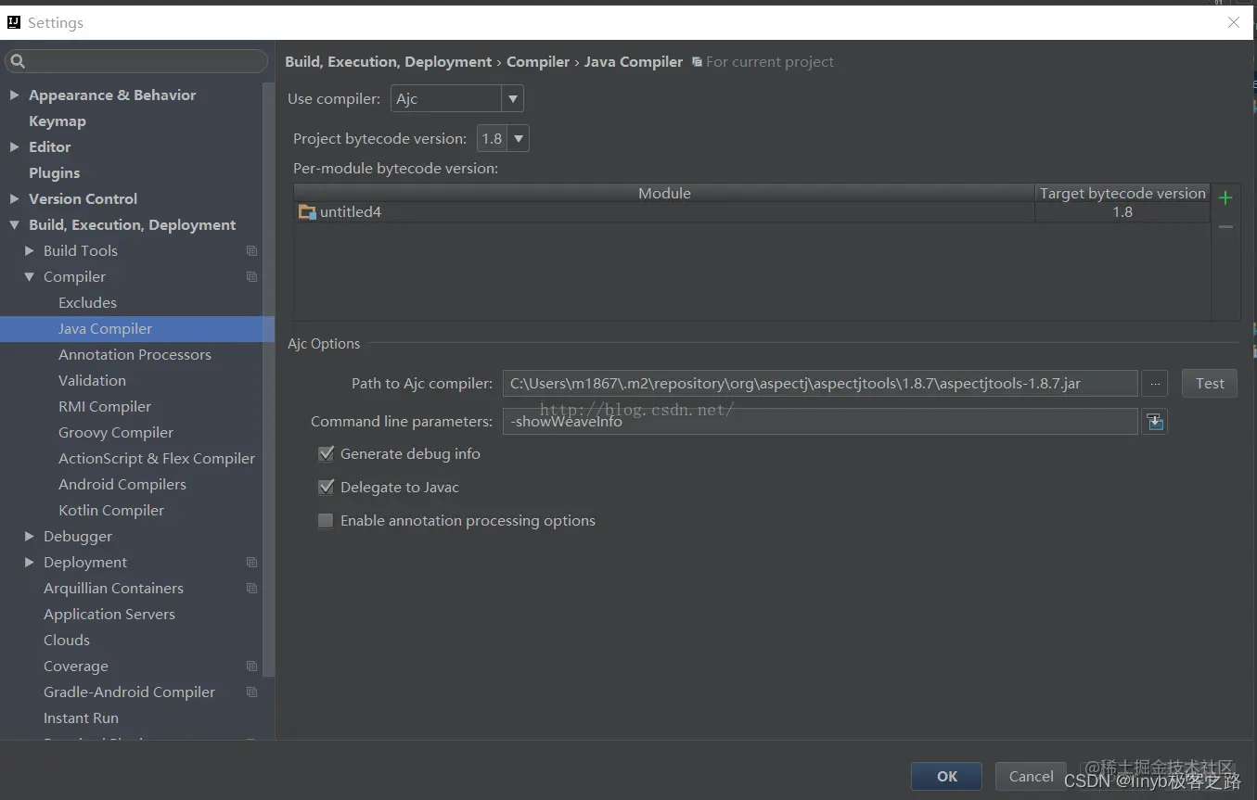Click the untitled4 module folder icon
The width and height of the screenshot is (1257, 800).
pos(307,212)
